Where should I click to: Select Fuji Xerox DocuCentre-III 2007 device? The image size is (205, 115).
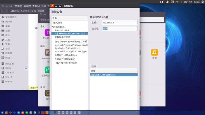[70, 34]
